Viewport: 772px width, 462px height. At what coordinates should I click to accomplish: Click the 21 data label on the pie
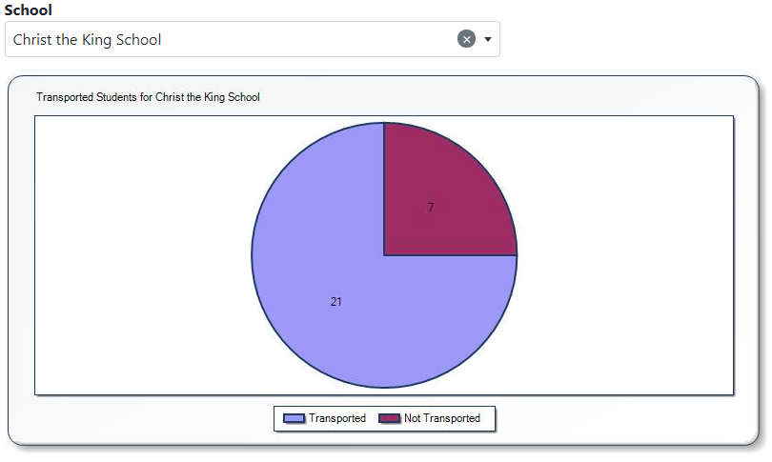tap(336, 302)
